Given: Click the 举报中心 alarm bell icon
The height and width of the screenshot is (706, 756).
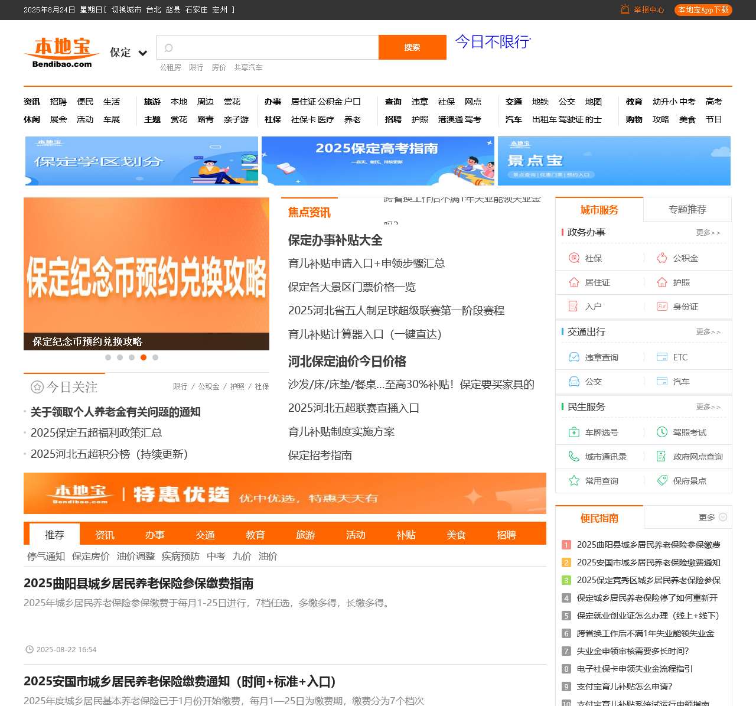Looking at the screenshot, I should pos(624,9).
